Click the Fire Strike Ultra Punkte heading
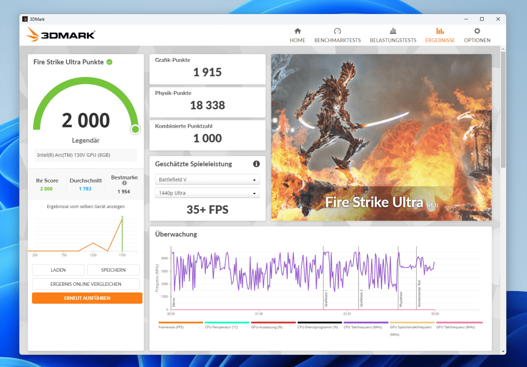Image resolution: width=527 pixels, height=367 pixels. coord(69,62)
